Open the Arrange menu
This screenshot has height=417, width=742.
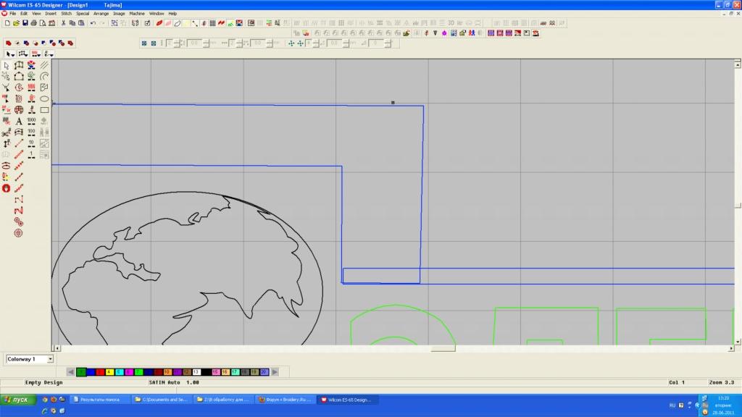[101, 13]
